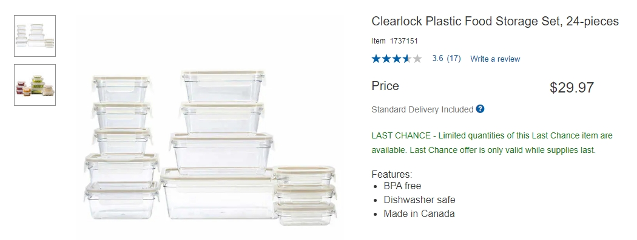Click the Clearlock Plastic Food Storage Set title
The image size is (637, 240).
tap(495, 21)
